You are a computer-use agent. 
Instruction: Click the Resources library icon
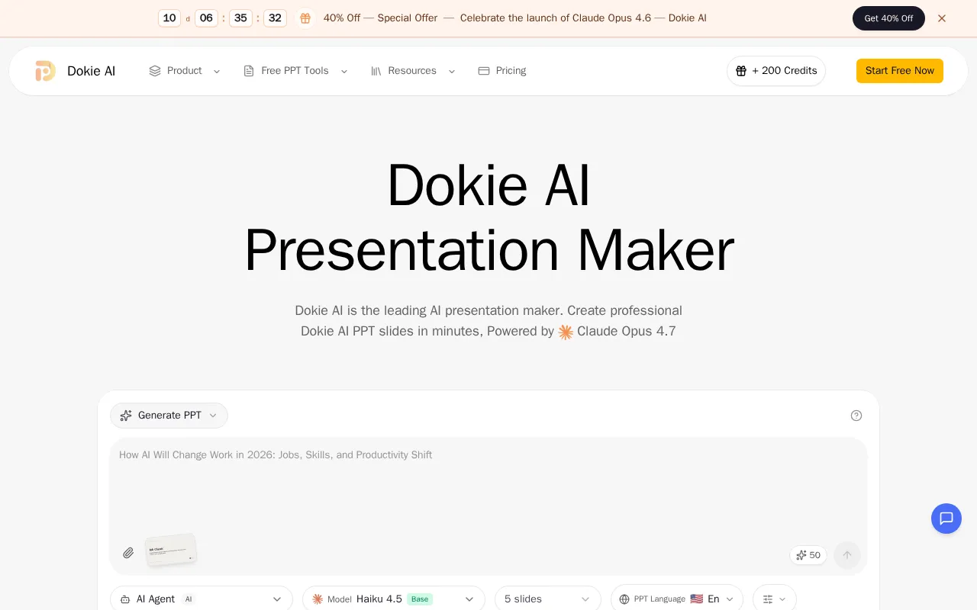pyautogui.click(x=376, y=71)
